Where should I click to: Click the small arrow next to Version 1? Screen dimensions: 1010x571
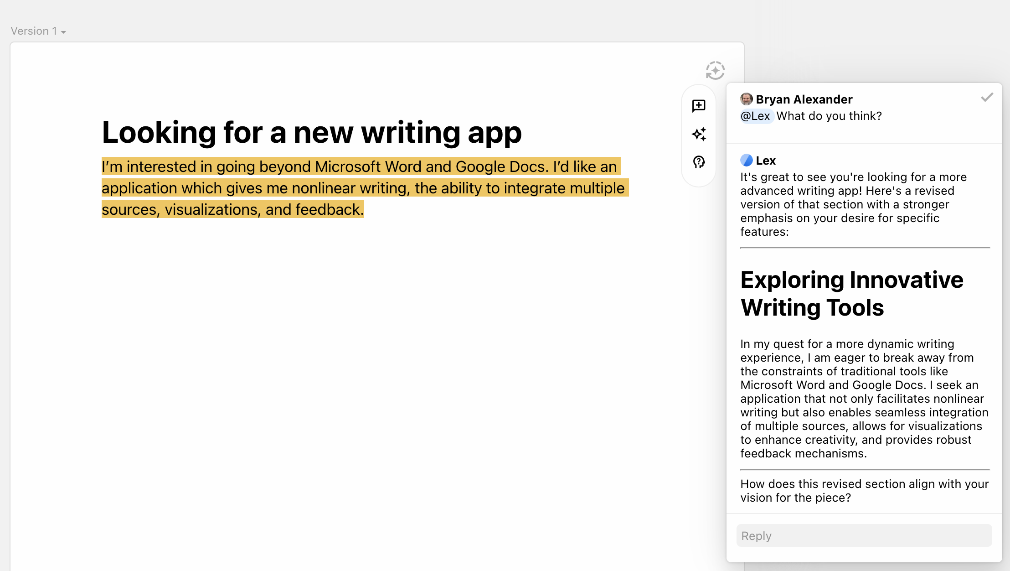(63, 32)
